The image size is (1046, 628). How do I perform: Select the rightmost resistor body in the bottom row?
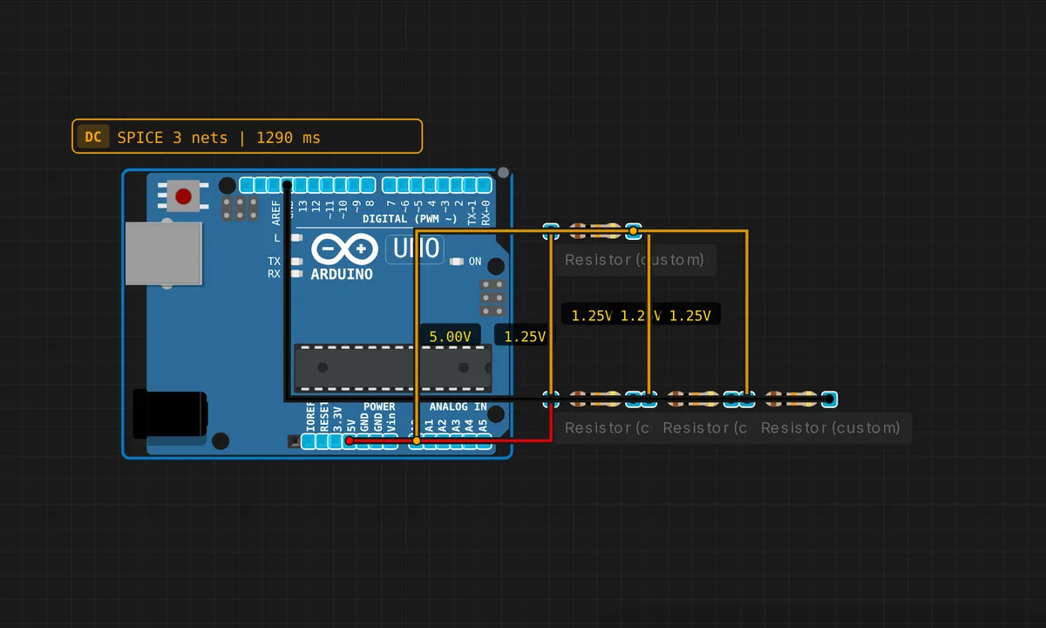click(x=791, y=399)
